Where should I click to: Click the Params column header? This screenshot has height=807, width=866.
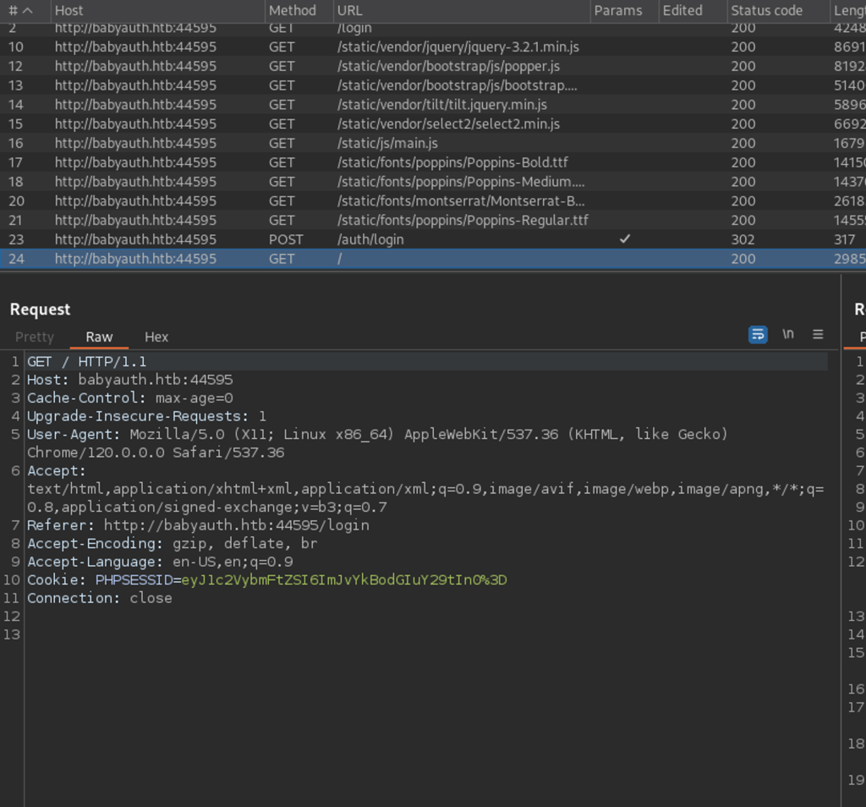click(x=617, y=10)
